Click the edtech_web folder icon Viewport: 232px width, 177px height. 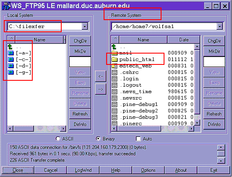(x=115, y=66)
